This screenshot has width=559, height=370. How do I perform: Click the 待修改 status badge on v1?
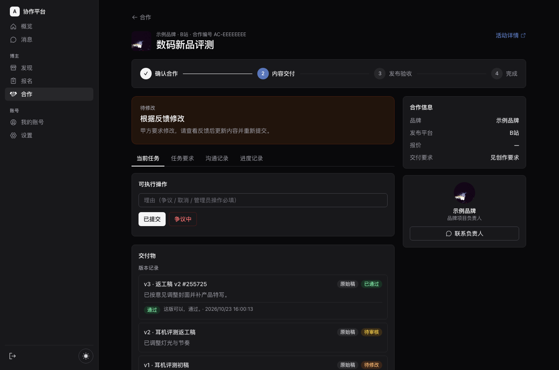pyautogui.click(x=372, y=365)
